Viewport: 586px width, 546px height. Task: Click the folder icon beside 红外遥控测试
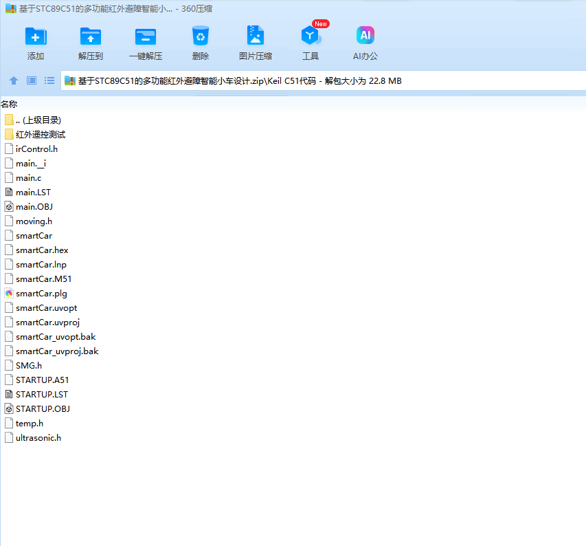(9, 135)
